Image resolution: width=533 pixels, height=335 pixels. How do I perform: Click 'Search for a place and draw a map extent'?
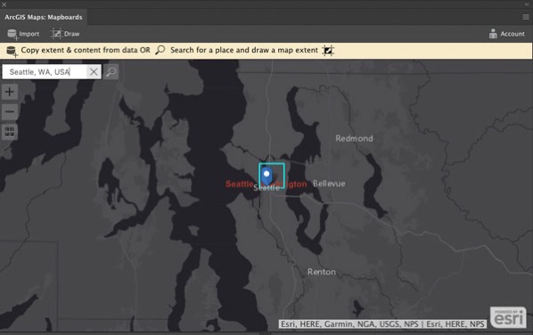coord(244,50)
